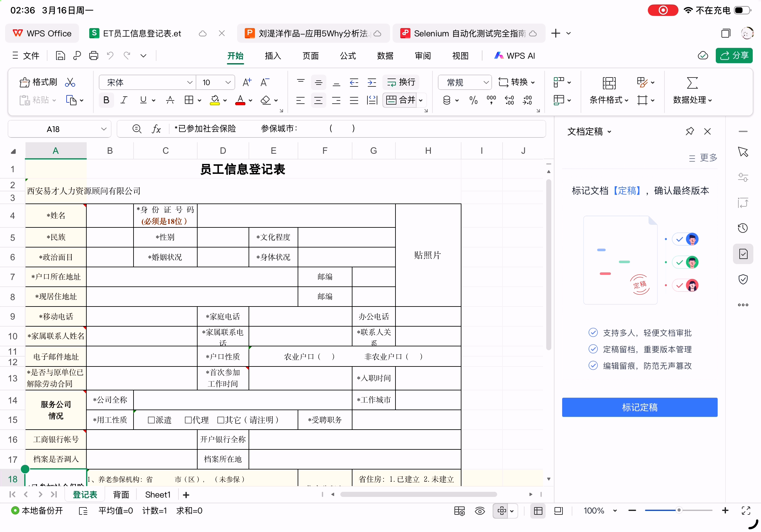Image resolution: width=761 pixels, height=532 pixels.
Task: Pin the 文档定稿 panel
Action: click(x=689, y=131)
